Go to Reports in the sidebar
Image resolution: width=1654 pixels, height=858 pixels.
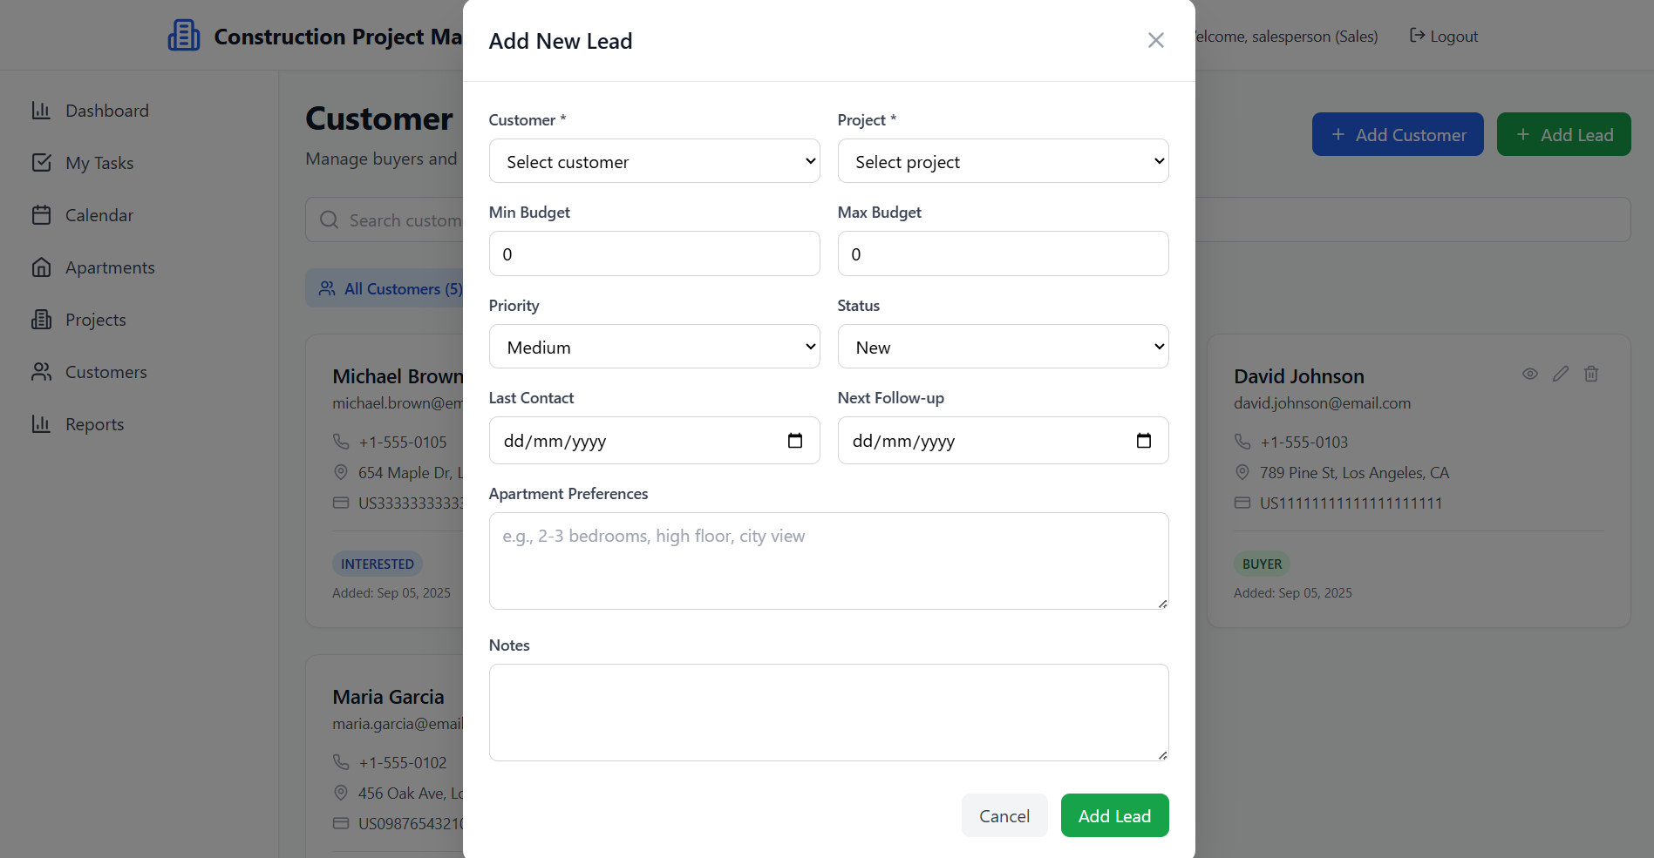pyautogui.click(x=94, y=424)
